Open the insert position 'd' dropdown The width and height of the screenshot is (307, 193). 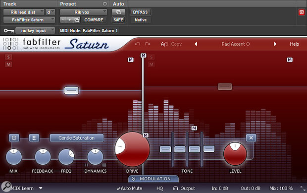50,12
